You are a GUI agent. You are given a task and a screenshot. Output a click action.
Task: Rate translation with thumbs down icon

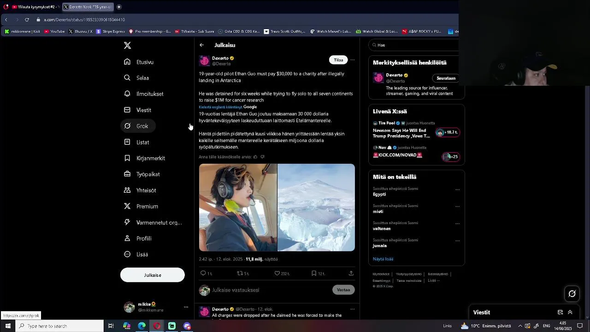point(262,157)
